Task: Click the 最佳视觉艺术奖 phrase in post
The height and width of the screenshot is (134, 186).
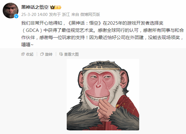Action: click(x=77, y=30)
